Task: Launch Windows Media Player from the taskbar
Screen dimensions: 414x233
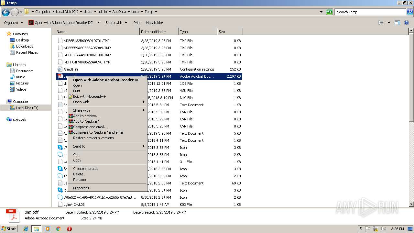Action: tap(48, 229)
